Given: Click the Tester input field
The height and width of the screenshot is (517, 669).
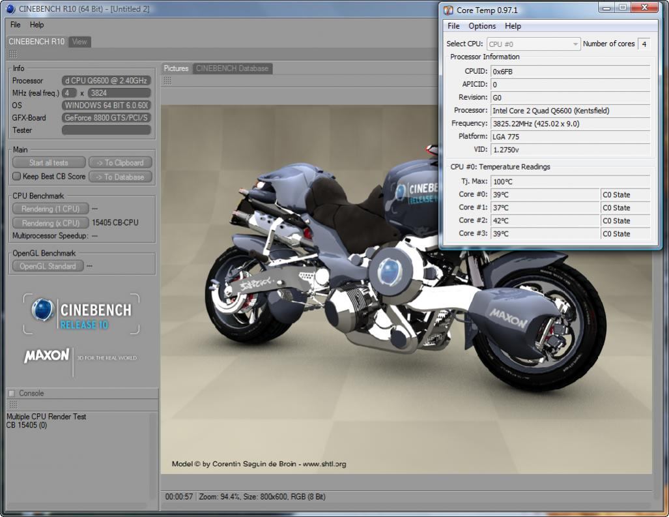Looking at the screenshot, I should pos(106,130).
